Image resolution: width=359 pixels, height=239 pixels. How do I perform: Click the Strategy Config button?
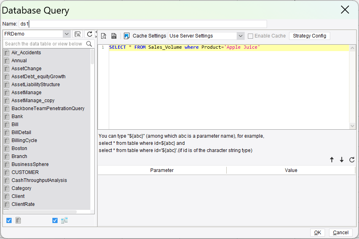tap(309, 36)
